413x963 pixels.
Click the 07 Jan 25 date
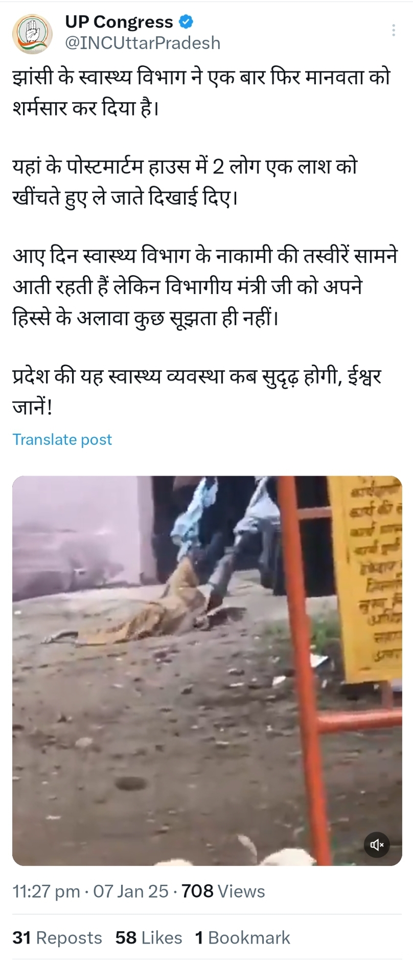tap(130, 891)
